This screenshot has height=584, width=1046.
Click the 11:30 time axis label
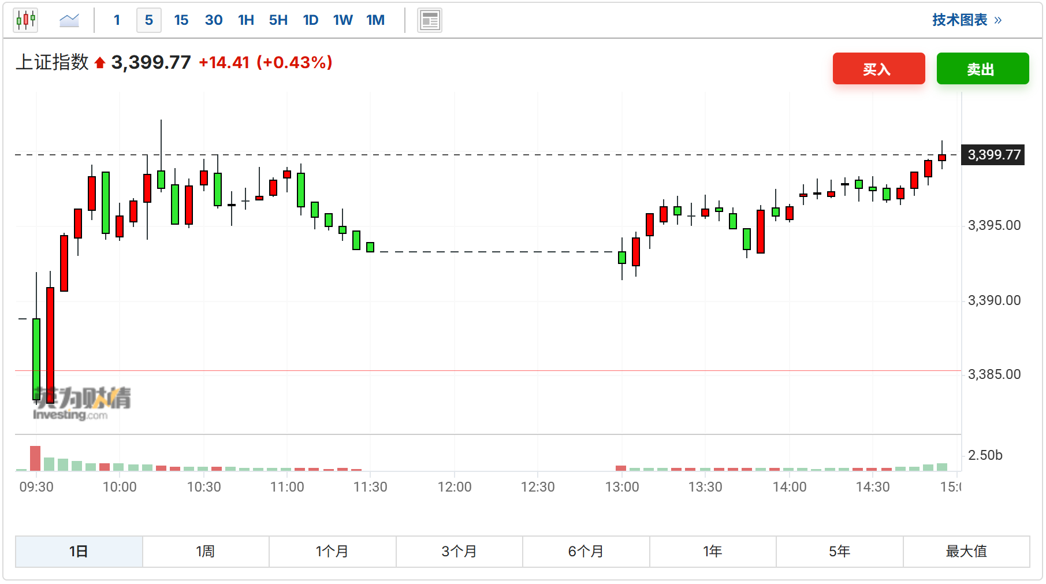(x=370, y=487)
